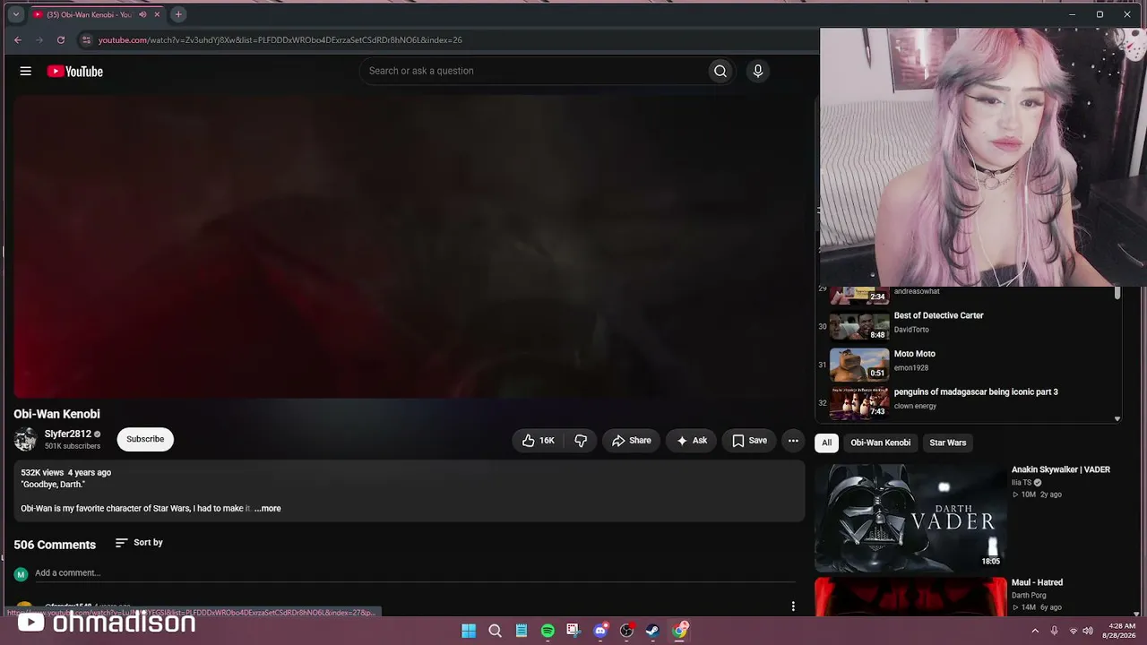Open Anakin Skywalker | VADER title
Viewport: 1147px width, 645px height.
pyautogui.click(x=1061, y=469)
